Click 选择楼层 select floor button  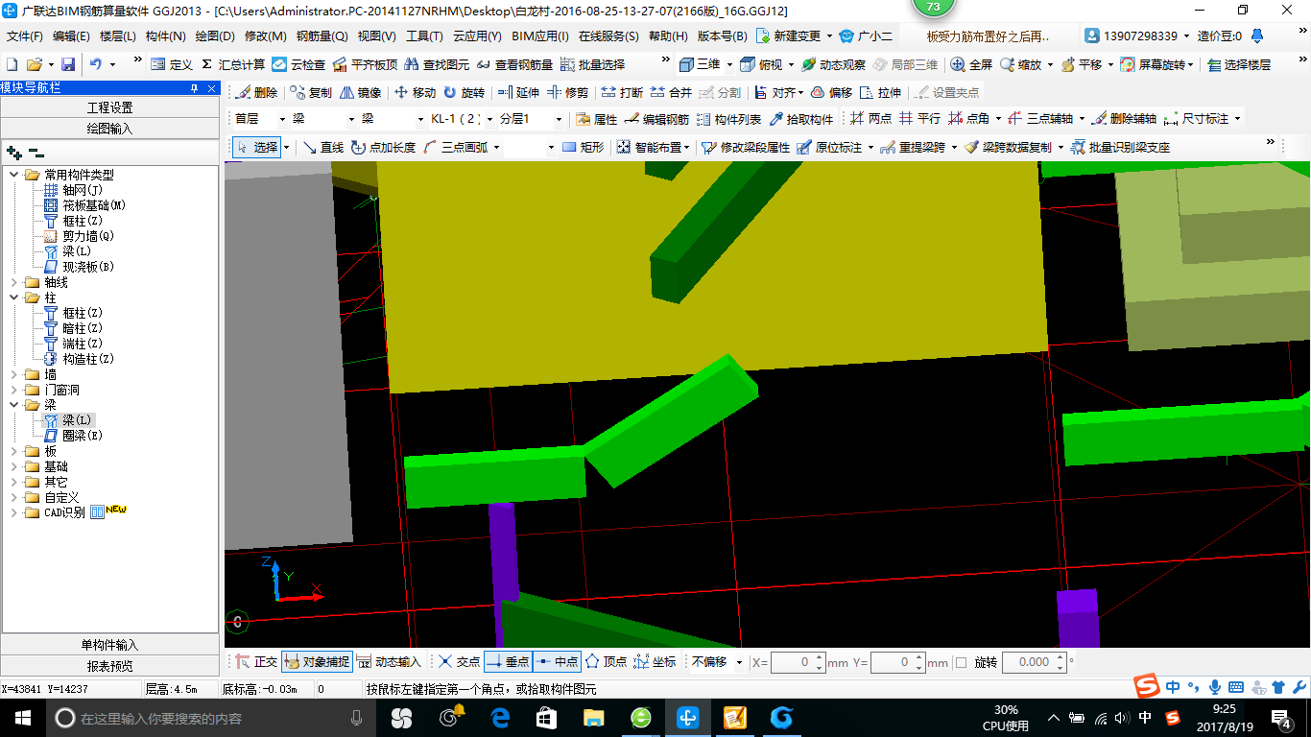(1239, 64)
